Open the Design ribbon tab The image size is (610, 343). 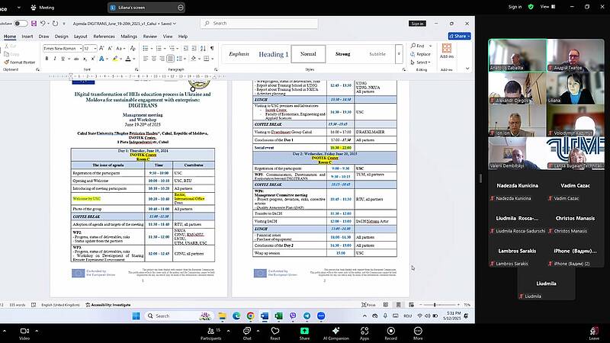click(61, 36)
